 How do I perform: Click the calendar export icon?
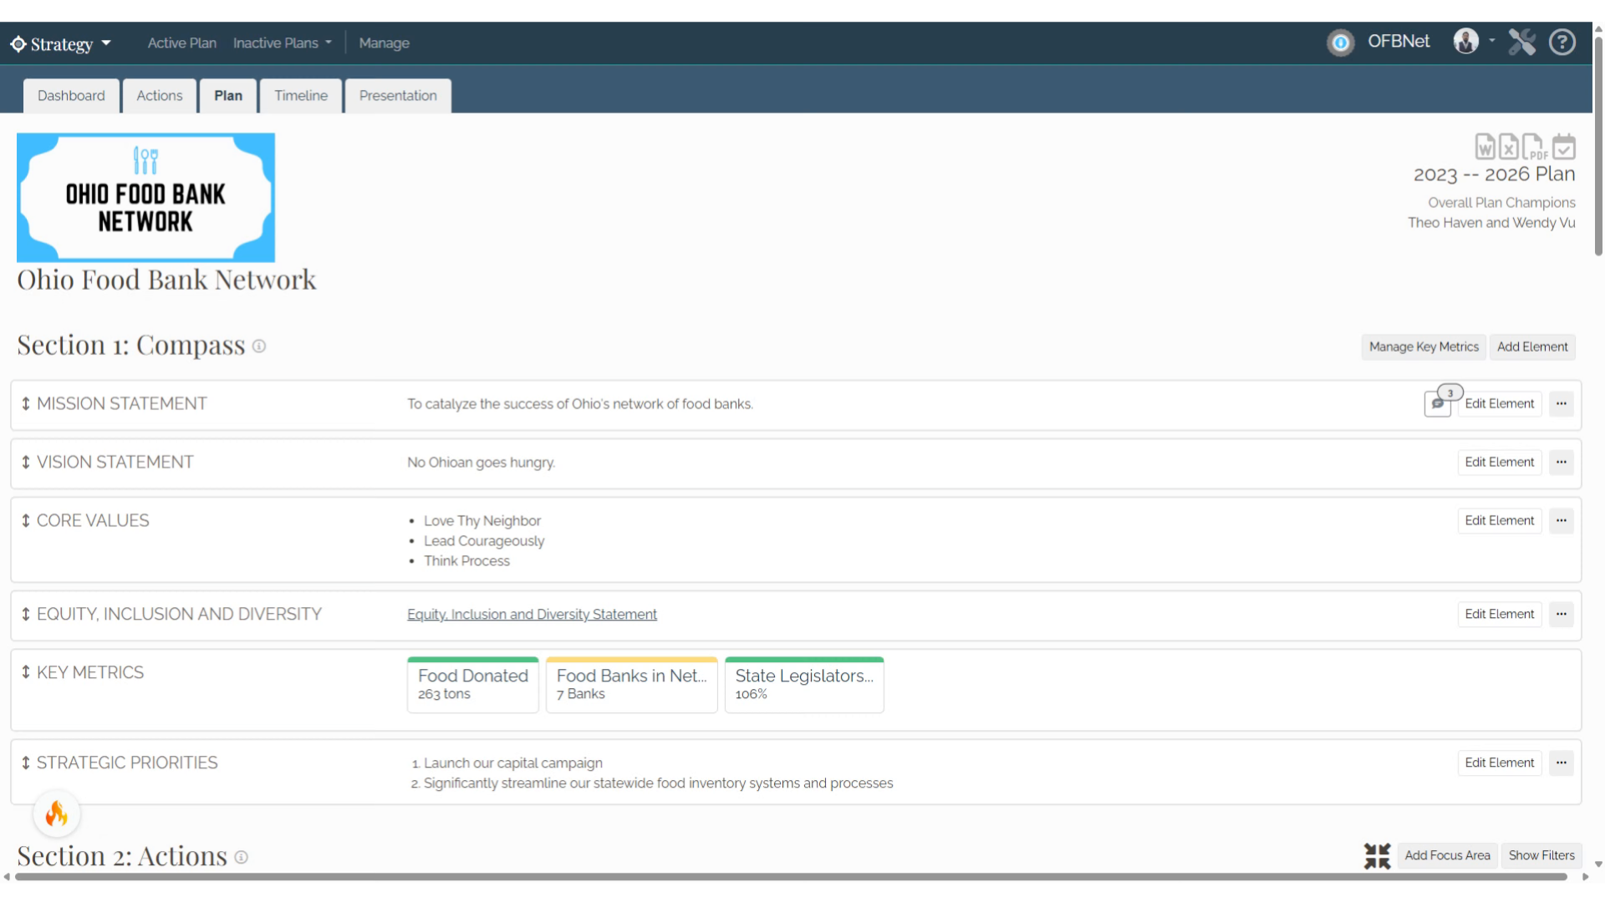(x=1563, y=147)
